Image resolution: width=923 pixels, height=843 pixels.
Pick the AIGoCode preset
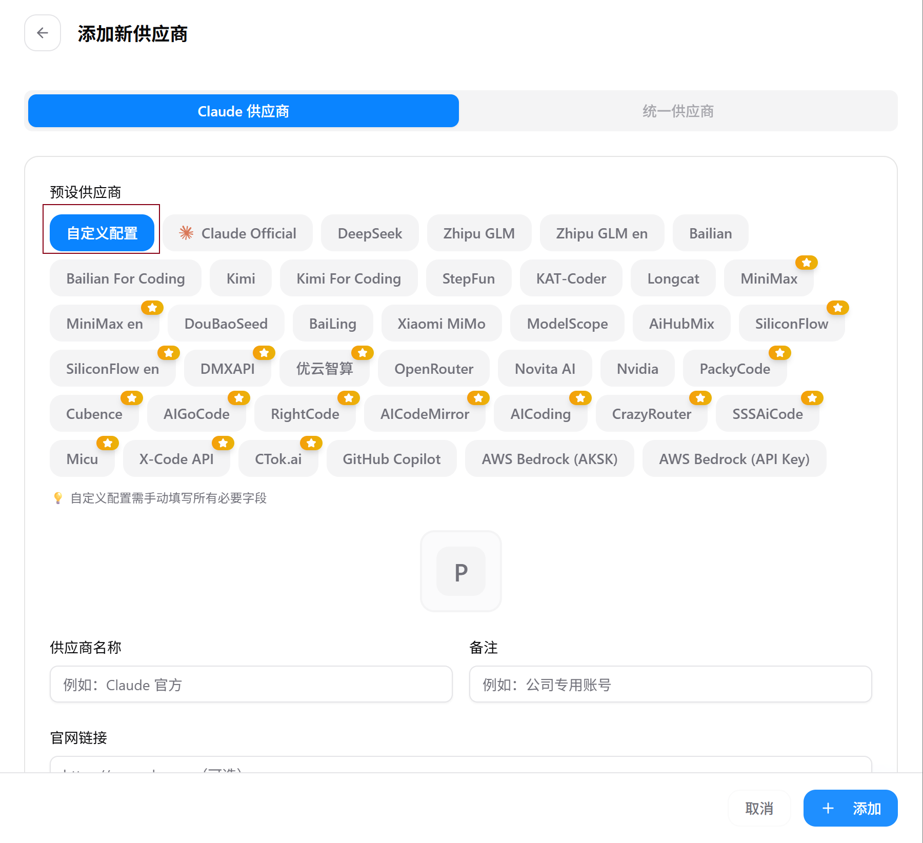196,414
